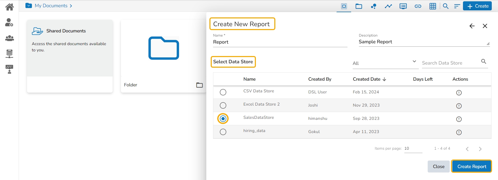
Task: Click the Create Report button
Action: pyautogui.click(x=472, y=167)
